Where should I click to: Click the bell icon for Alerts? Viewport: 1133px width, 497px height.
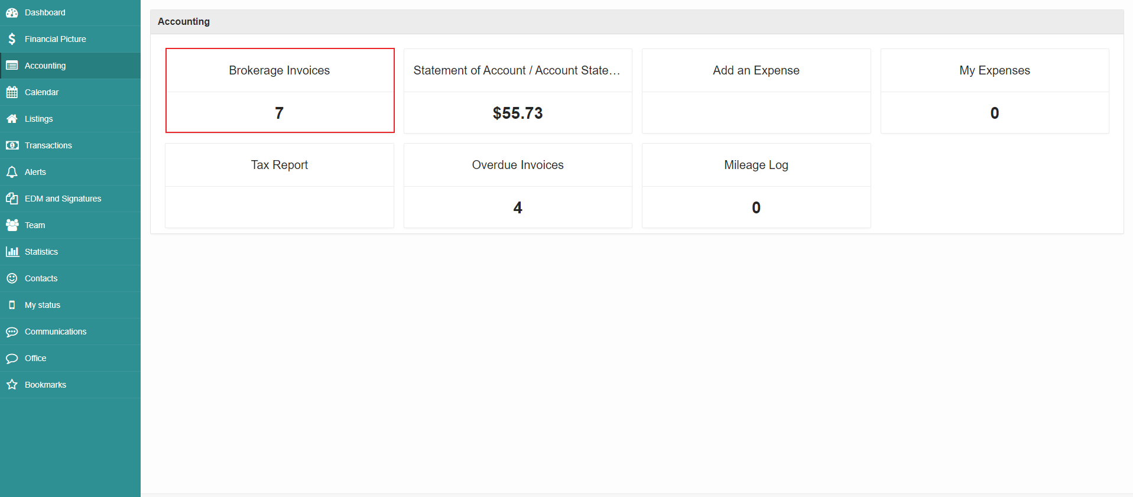tap(12, 172)
